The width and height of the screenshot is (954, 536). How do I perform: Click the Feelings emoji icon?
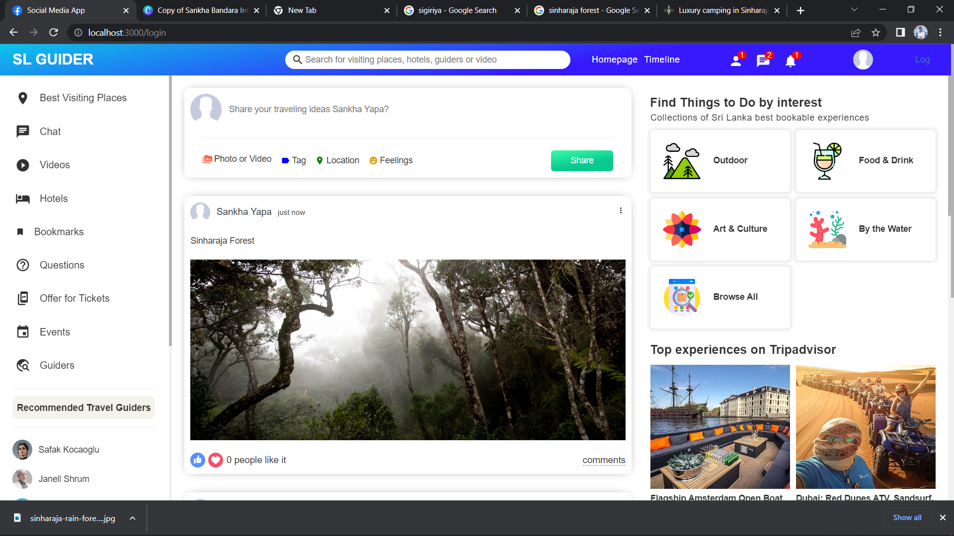[x=373, y=160]
